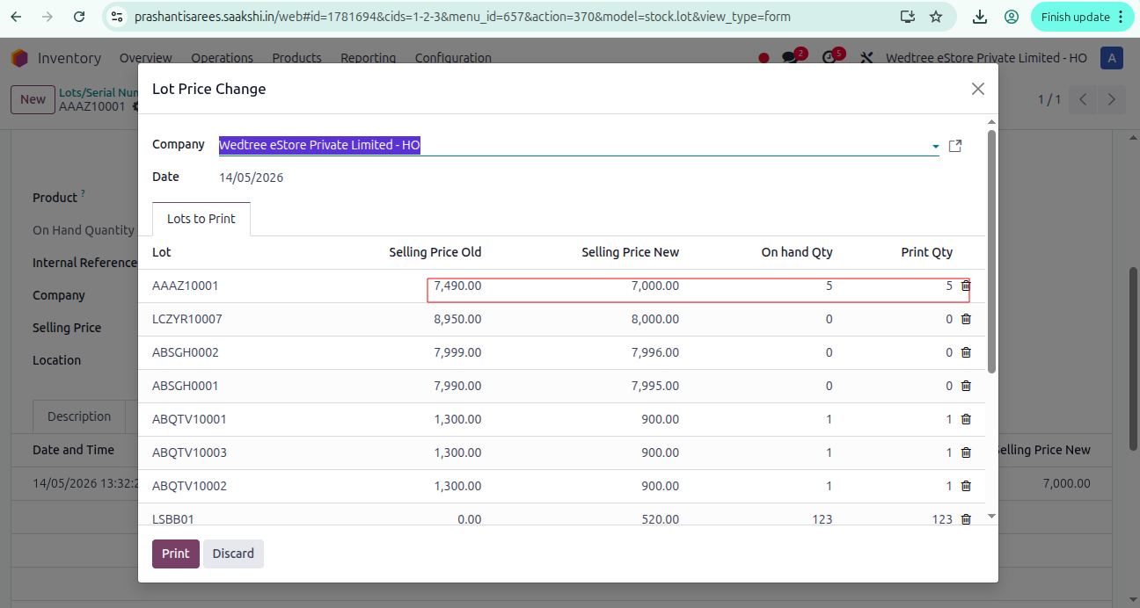Delete the AAAZ10001 lot row
This screenshot has height=608, width=1140.
click(x=966, y=286)
